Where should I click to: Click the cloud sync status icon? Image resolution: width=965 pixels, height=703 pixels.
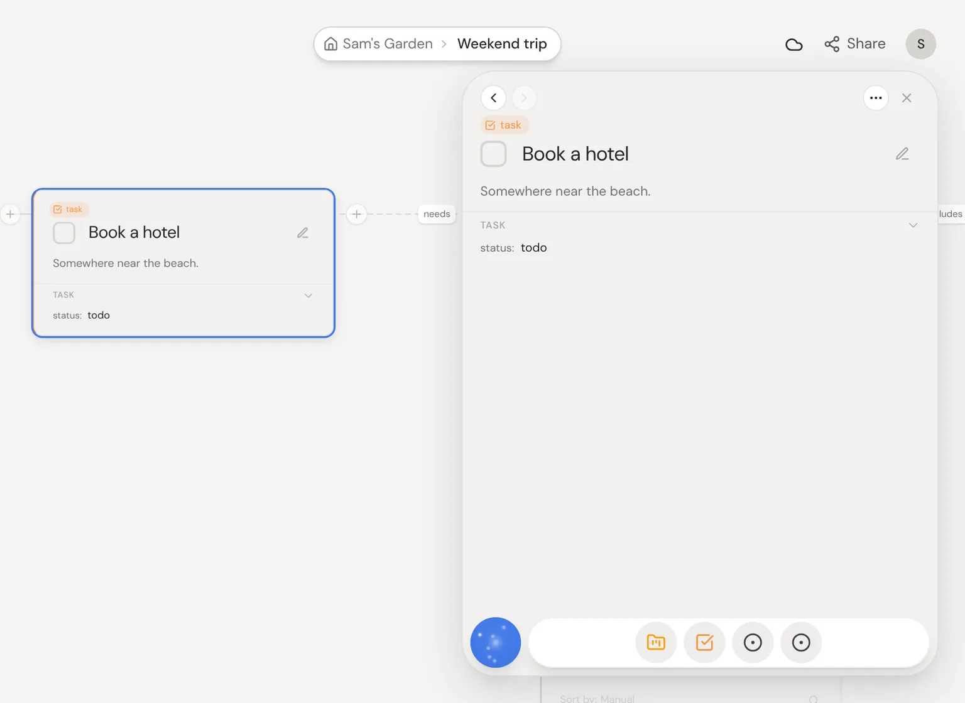click(794, 44)
